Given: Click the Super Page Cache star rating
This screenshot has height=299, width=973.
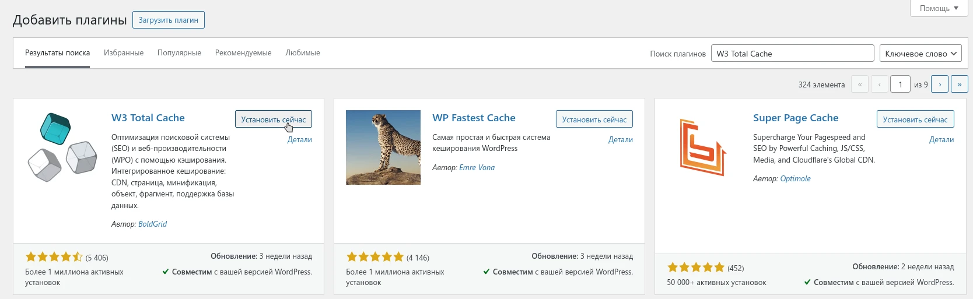Looking at the screenshot, I should tap(696, 268).
